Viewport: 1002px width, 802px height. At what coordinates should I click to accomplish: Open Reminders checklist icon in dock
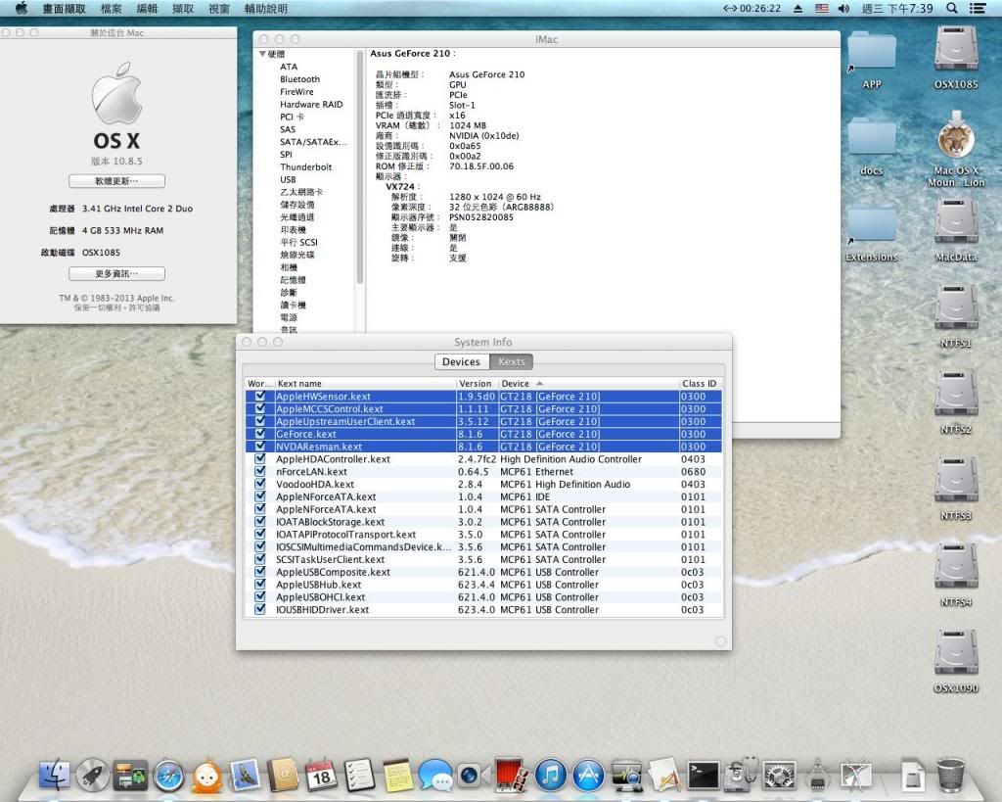pyautogui.click(x=359, y=775)
